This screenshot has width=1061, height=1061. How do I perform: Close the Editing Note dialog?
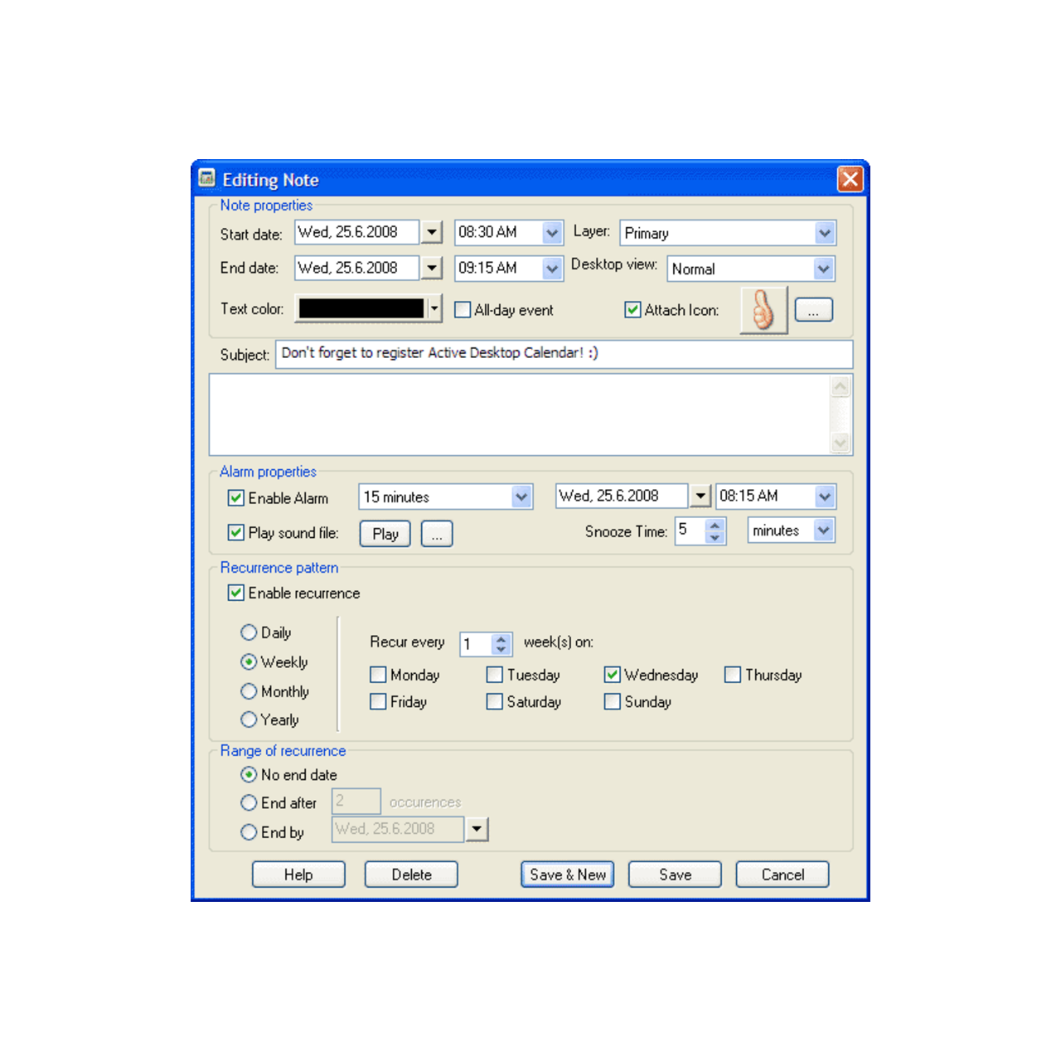point(850,178)
